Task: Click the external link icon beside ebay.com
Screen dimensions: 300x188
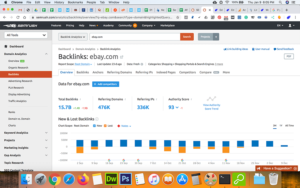Action: point(122,57)
